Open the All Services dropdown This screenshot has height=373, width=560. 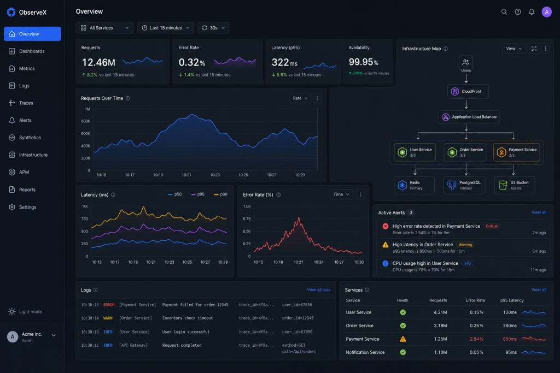click(x=104, y=28)
